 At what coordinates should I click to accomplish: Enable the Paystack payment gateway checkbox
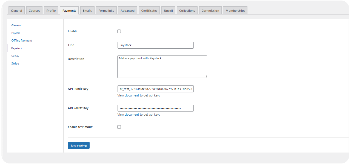(x=119, y=31)
